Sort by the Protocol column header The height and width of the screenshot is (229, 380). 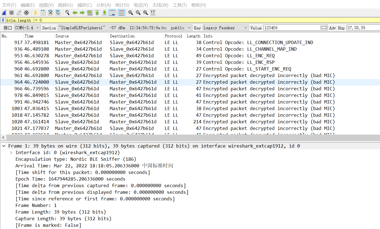[174, 36]
